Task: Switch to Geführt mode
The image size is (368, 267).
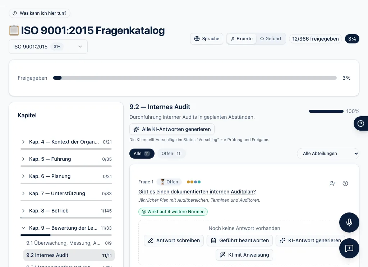Action: click(271, 39)
